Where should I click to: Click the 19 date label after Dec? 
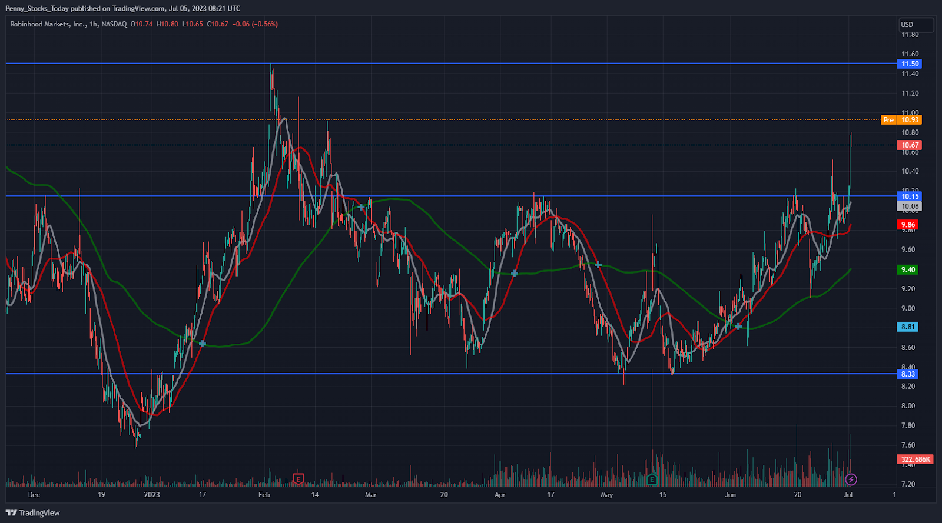[x=101, y=495]
